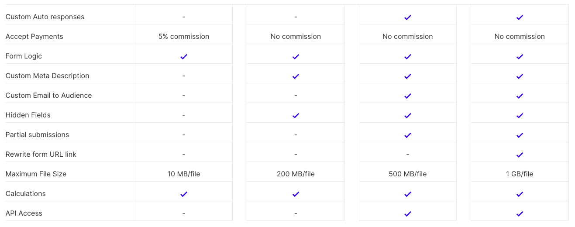
Task: Click the "5% commission" cell text
Action: pyautogui.click(x=184, y=37)
